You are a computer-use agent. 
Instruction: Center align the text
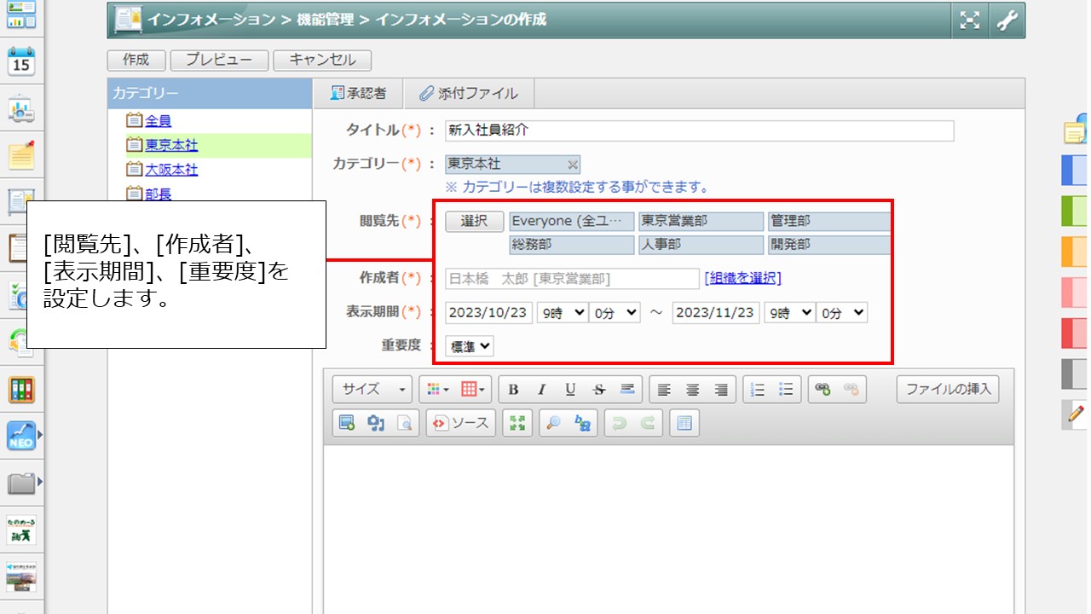692,390
